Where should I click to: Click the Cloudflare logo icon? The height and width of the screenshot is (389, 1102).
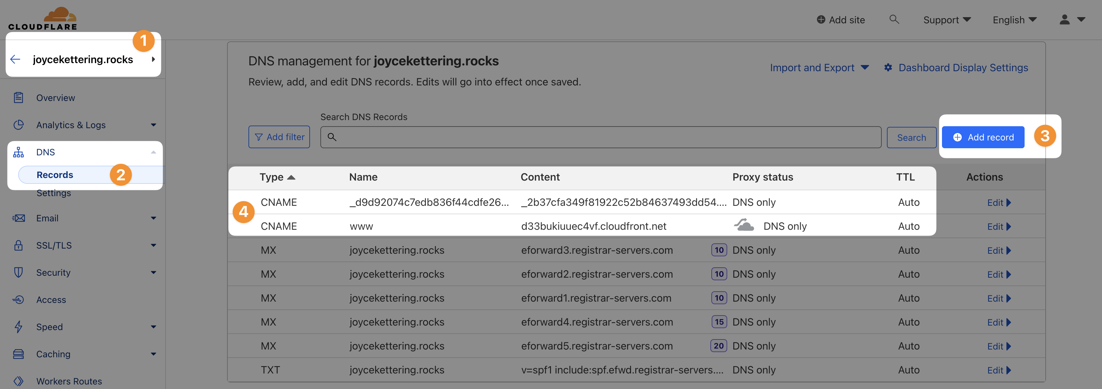click(x=60, y=15)
